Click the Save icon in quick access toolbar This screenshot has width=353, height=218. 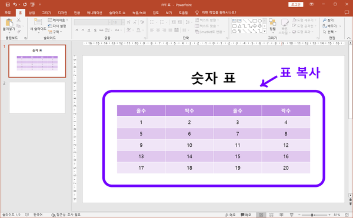click(8, 5)
